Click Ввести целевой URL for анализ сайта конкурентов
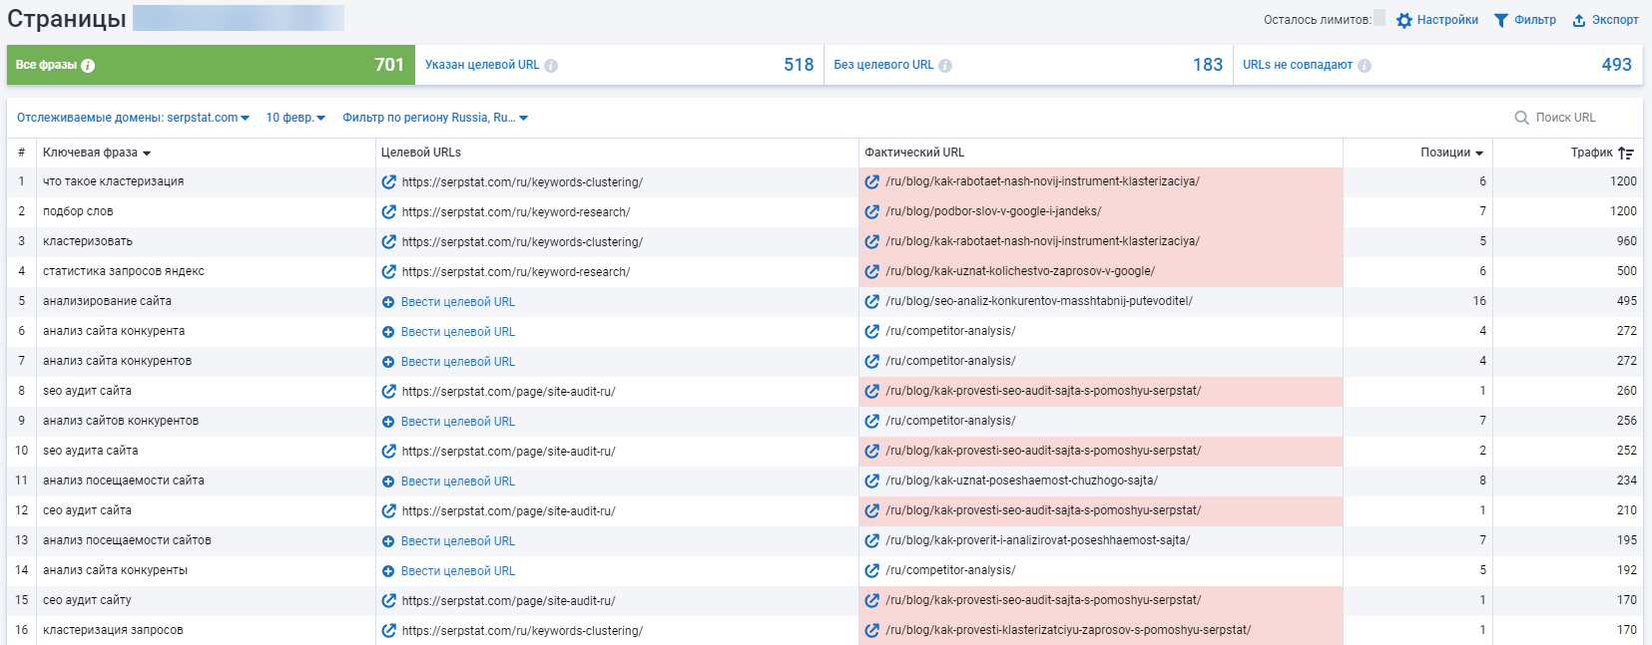This screenshot has width=1652, height=645. click(x=458, y=362)
